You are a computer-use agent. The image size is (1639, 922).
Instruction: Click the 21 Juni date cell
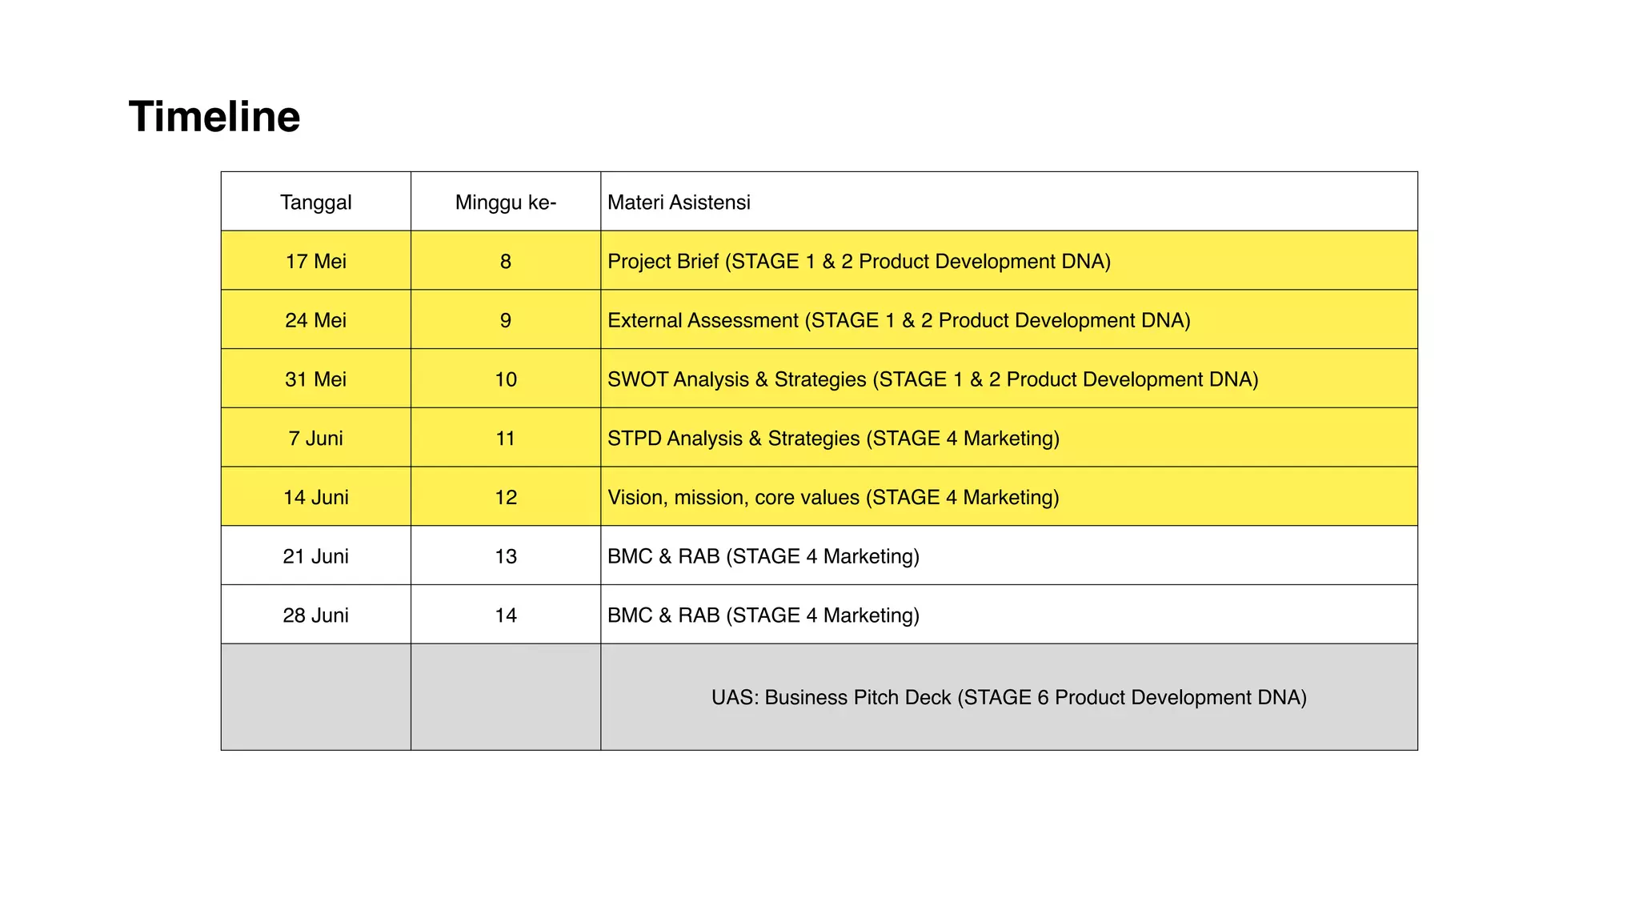pyautogui.click(x=316, y=555)
